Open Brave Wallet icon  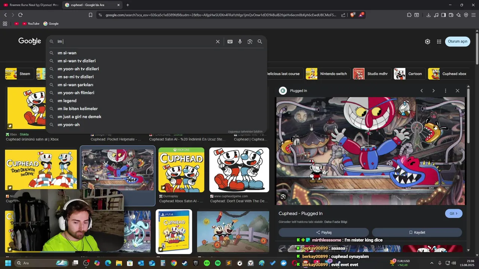pyautogui.click(x=451, y=15)
